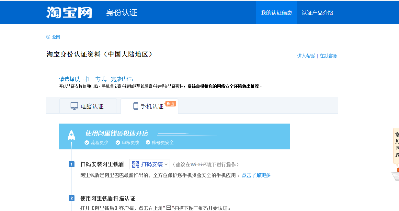Click the checkmark icon next to 账号更安全
This screenshot has width=399, height=211.
148,142
